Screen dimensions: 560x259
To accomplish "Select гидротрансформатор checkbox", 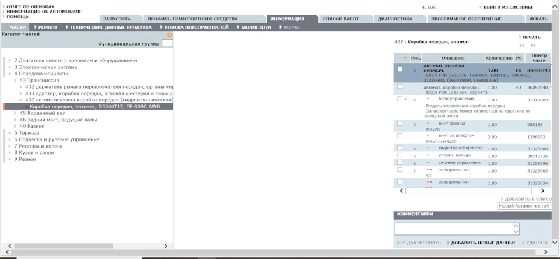I will [x=400, y=148].
